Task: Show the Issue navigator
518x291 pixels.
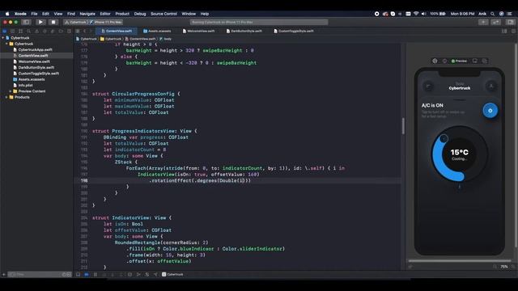Action: click(36, 31)
